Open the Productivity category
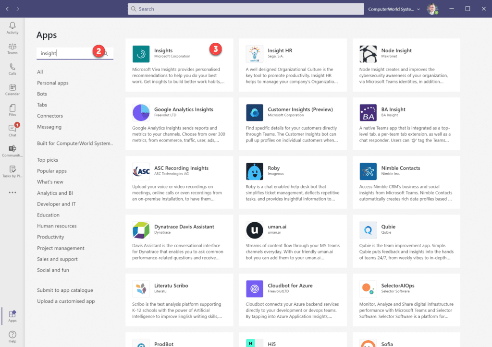Image resolution: width=492 pixels, height=347 pixels. point(50,237)
